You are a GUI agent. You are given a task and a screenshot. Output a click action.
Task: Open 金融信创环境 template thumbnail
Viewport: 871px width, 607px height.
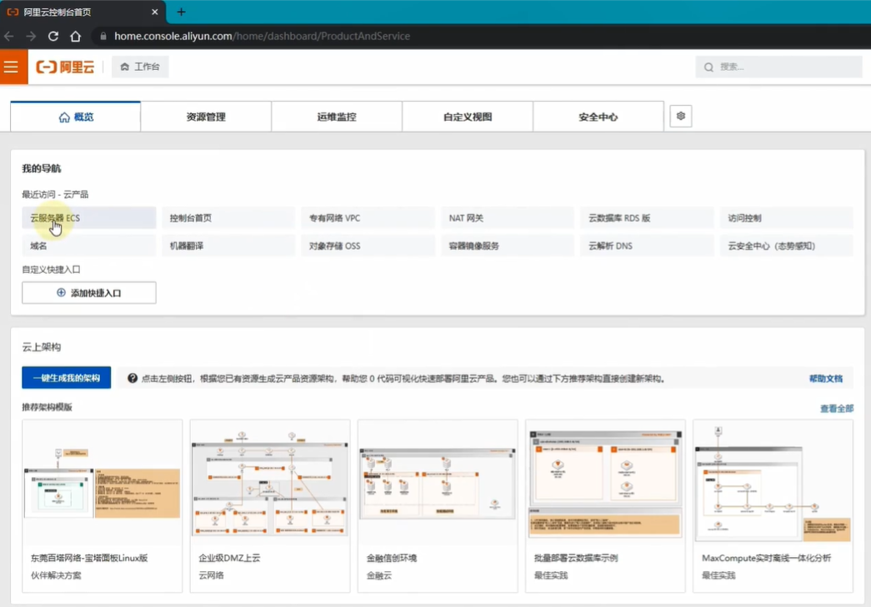pos(438,483)
